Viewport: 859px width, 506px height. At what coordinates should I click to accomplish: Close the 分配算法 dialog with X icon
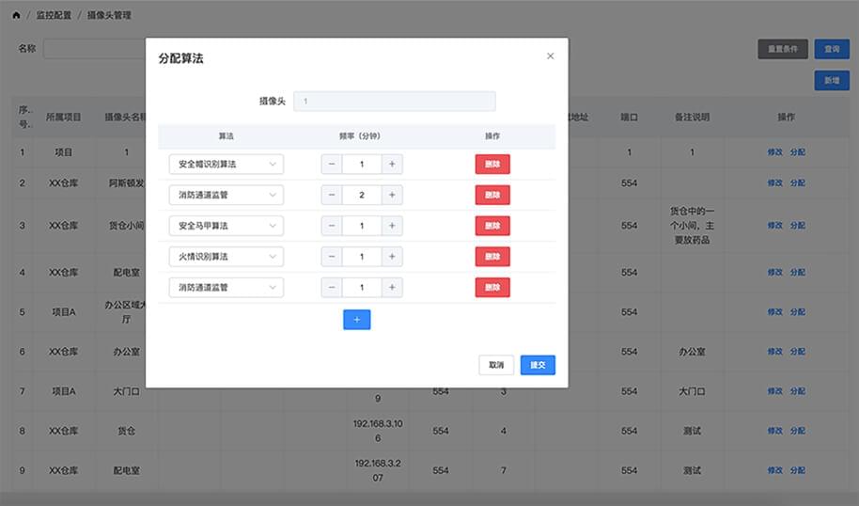pos(550,56)
